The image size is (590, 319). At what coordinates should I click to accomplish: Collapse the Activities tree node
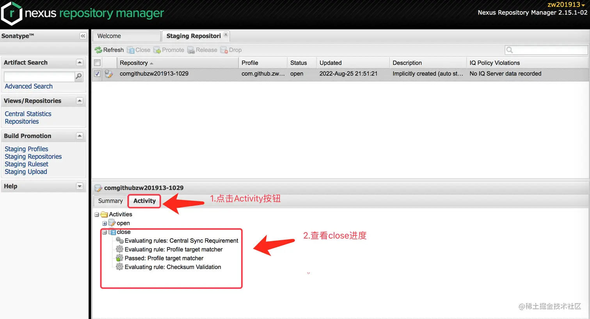pos(97,214)
